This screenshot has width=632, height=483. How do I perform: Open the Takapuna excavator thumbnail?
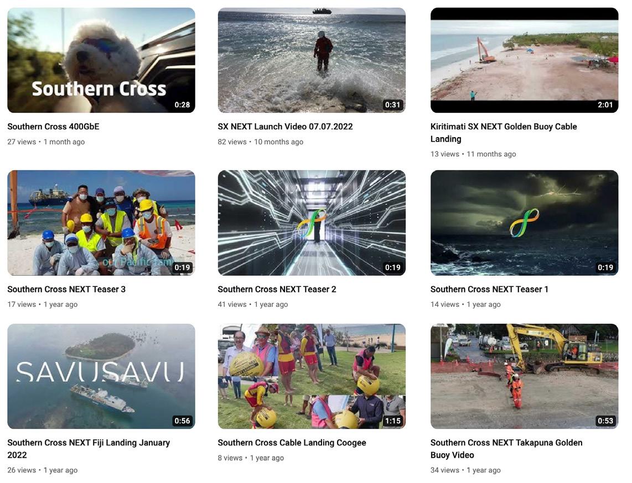click(x=525, y=376)
